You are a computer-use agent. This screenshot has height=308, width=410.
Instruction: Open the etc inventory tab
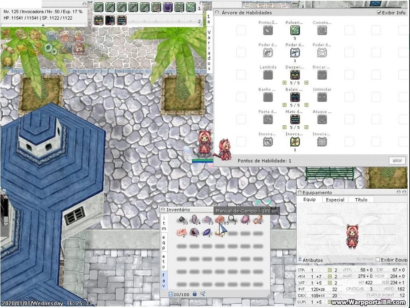coord(164,262)
